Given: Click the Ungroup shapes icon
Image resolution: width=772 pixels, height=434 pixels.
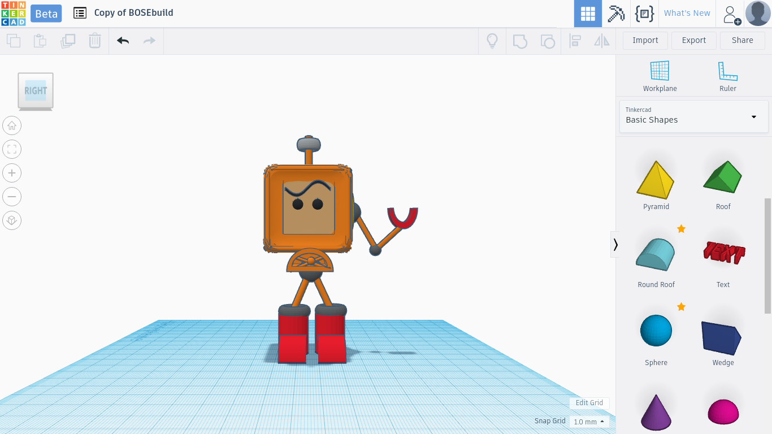Looking at the screenshot, I should 547,41.
